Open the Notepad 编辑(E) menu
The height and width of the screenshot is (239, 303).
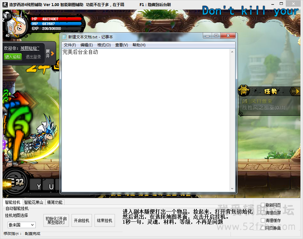point(87,45)
